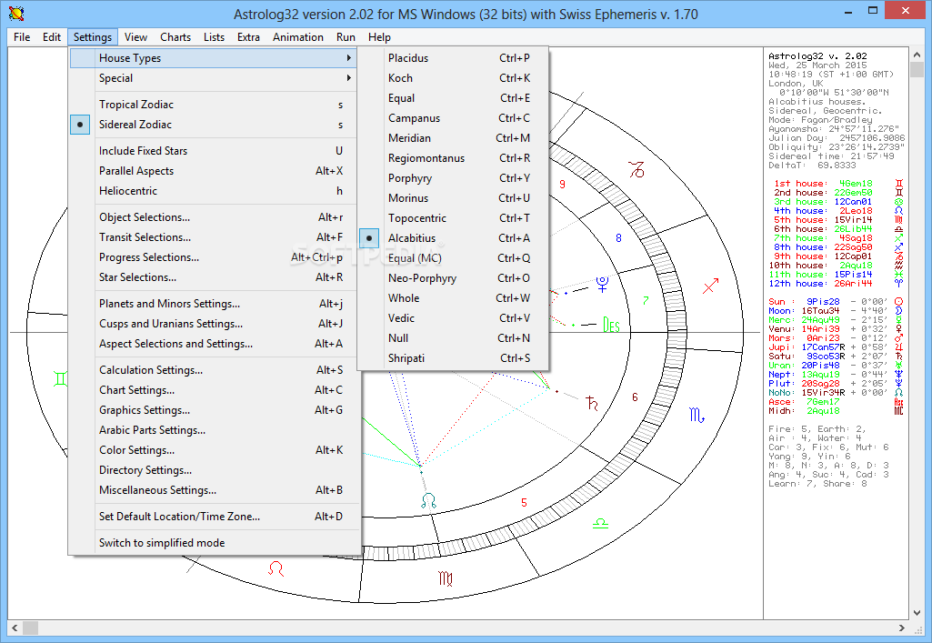Open Graphics Settings dialog

(x=214, y=410)
